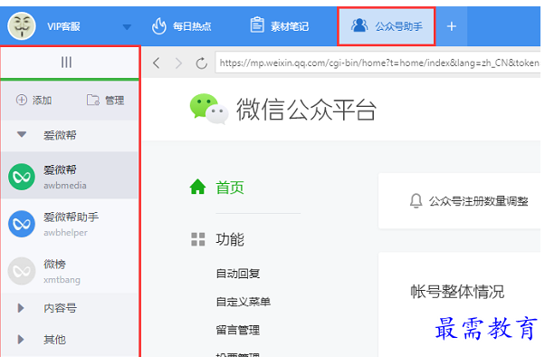The height and width of the screenshot is (357, 545).
Task: Go back with the browser back arrow
Action: (157, 63)
